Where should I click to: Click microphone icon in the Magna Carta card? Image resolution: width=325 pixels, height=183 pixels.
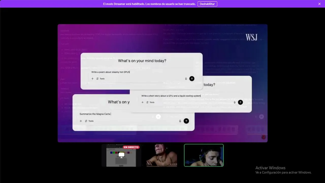180,121
